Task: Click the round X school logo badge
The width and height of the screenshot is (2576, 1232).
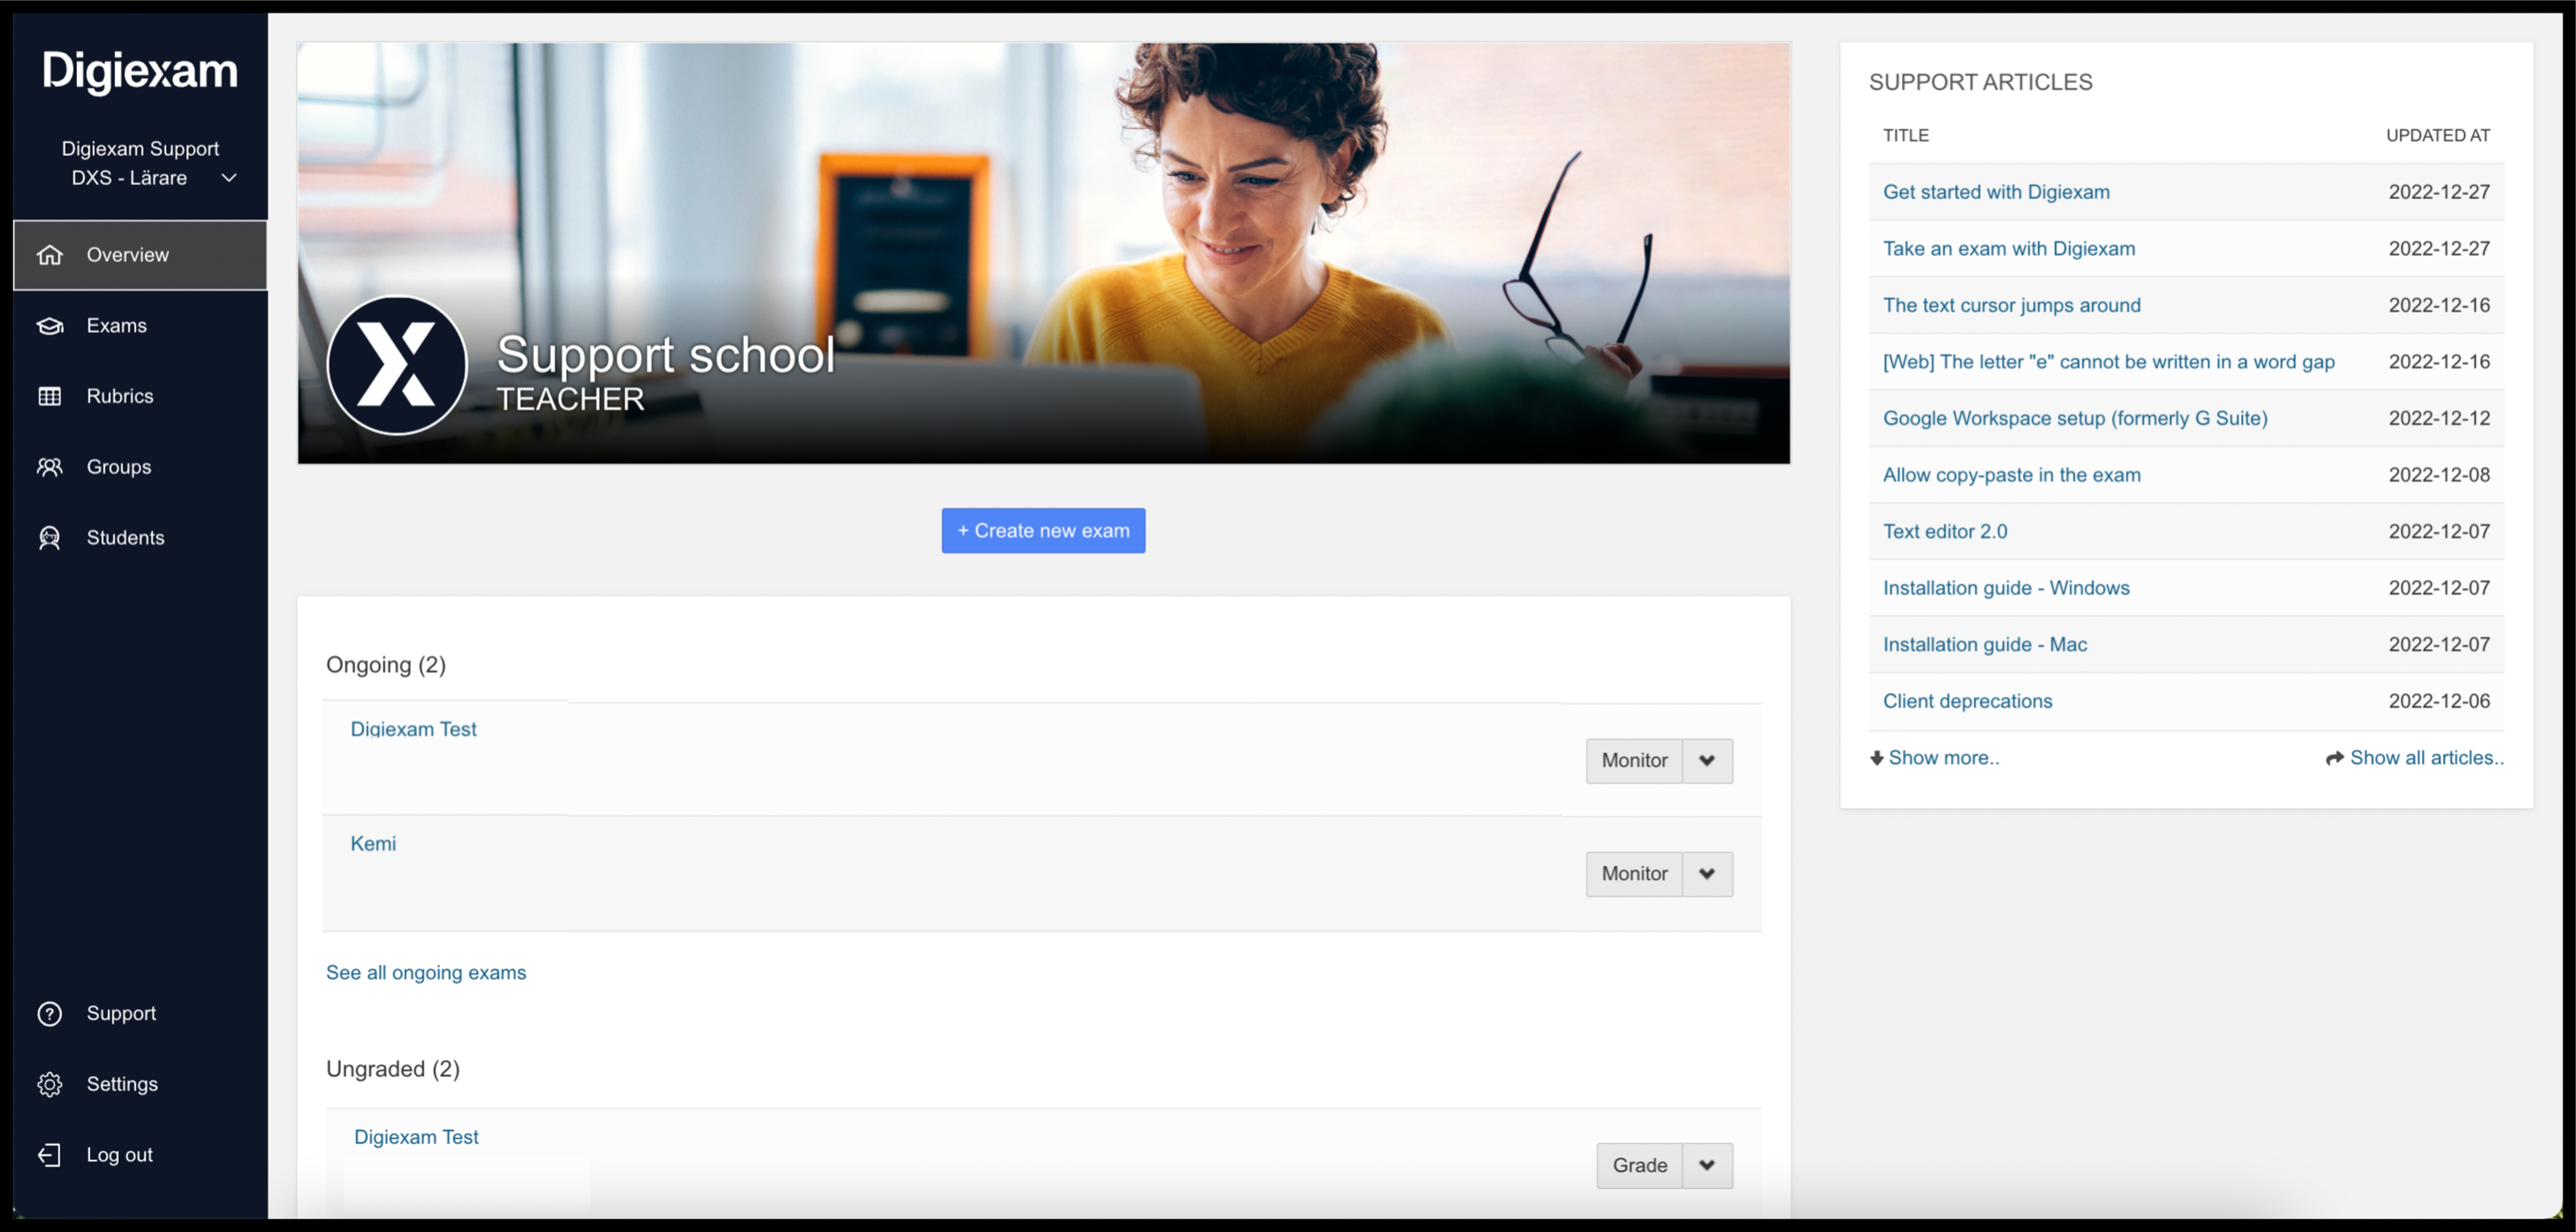Action: pos(397,365)
